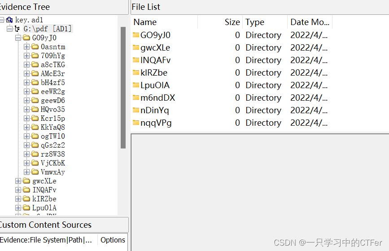Expand the INQAFv tree node
The image size is (389, 251).
tap(18, 190)
